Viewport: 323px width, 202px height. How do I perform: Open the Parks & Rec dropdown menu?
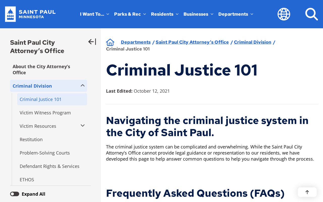[x=130, y=14]
